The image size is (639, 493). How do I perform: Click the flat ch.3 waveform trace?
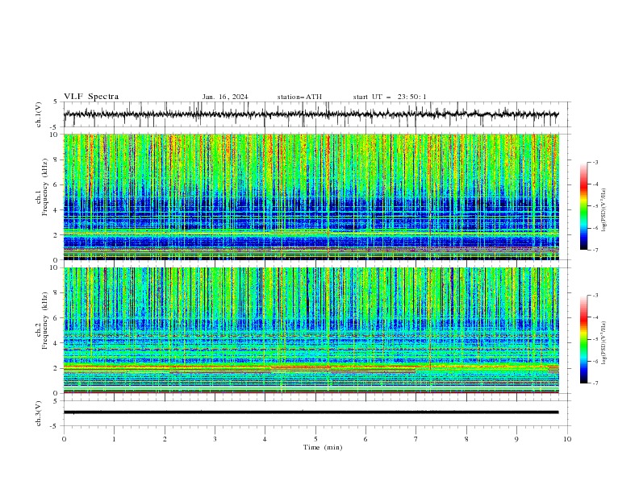(x=311, y=412)
